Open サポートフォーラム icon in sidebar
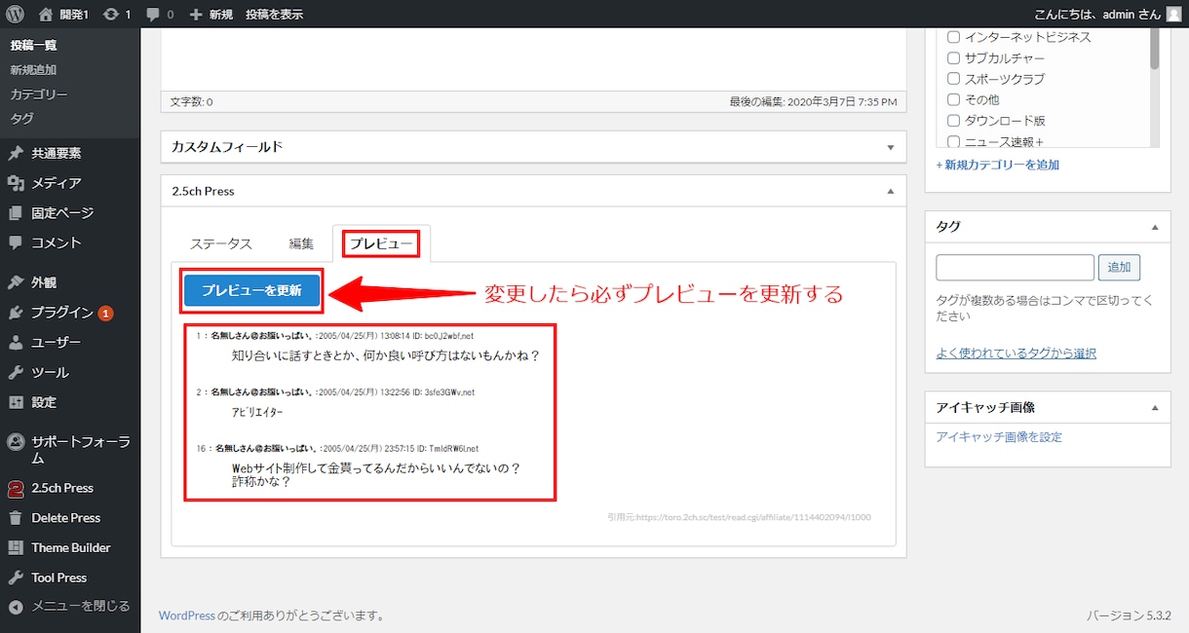The image size is (1189, 633). 16,441
